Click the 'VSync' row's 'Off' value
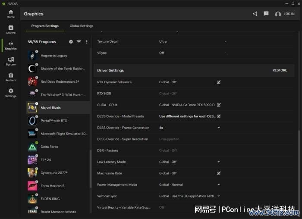Screen dimensions: 302x219 [162, 53]
